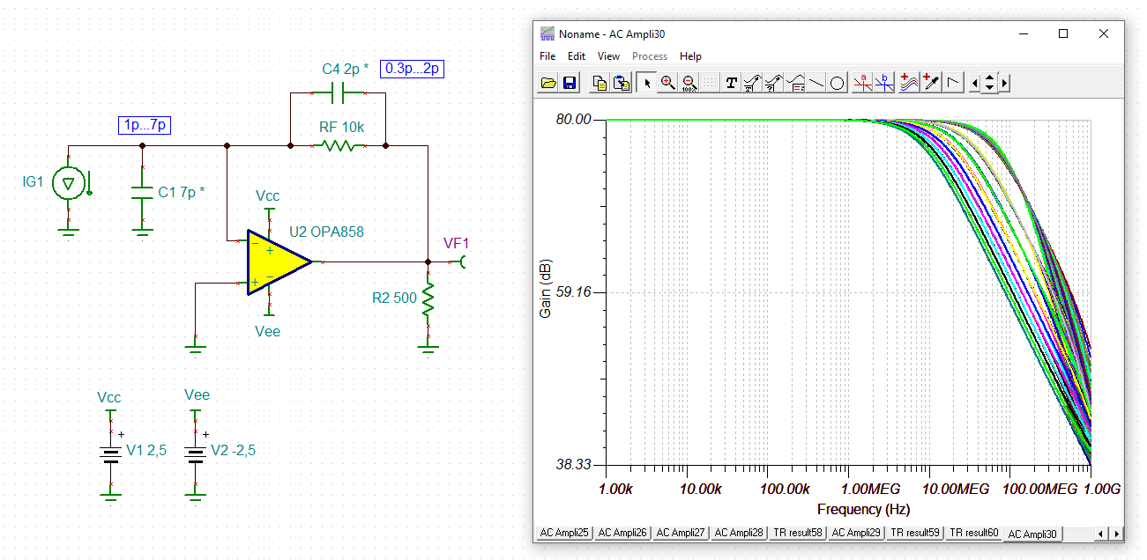Select the AC Ampli30 tab
Image resolution: width=1147 pixels, height=560 pixels.
pos(1033,534)
